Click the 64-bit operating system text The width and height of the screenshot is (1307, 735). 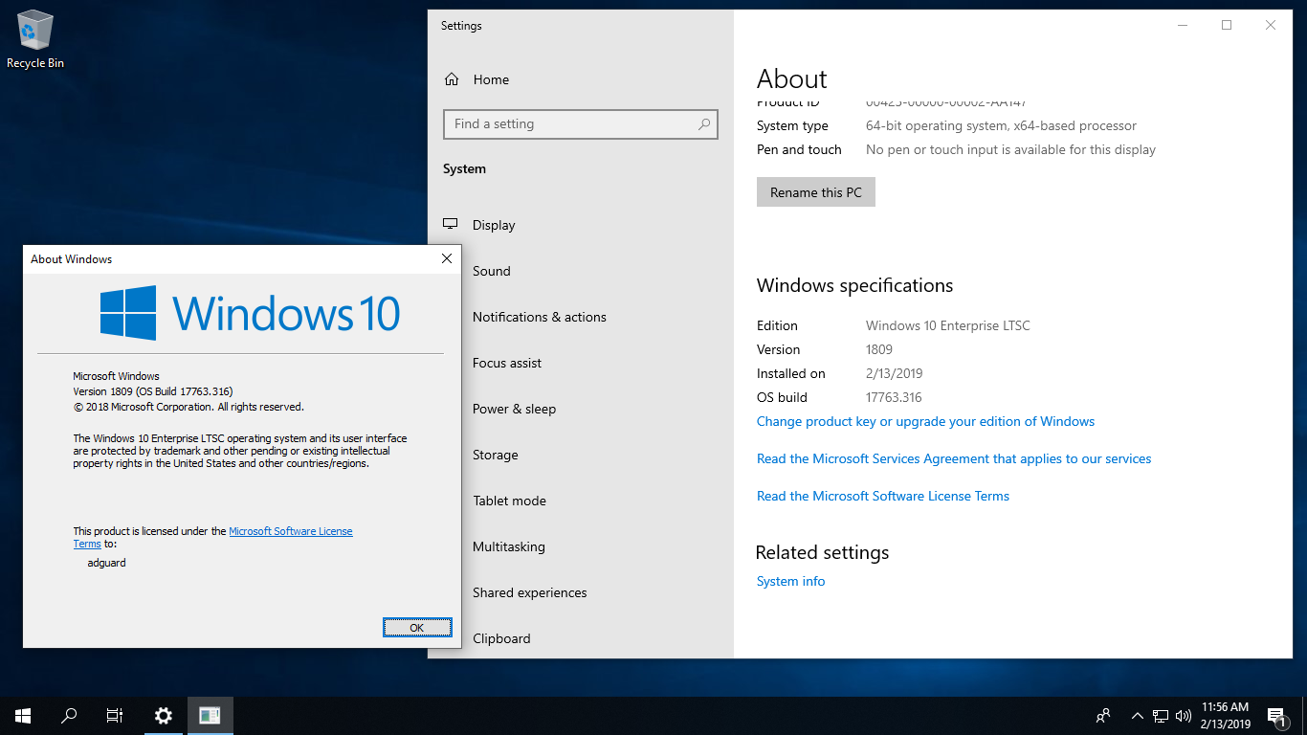[x=1001, y=125]
